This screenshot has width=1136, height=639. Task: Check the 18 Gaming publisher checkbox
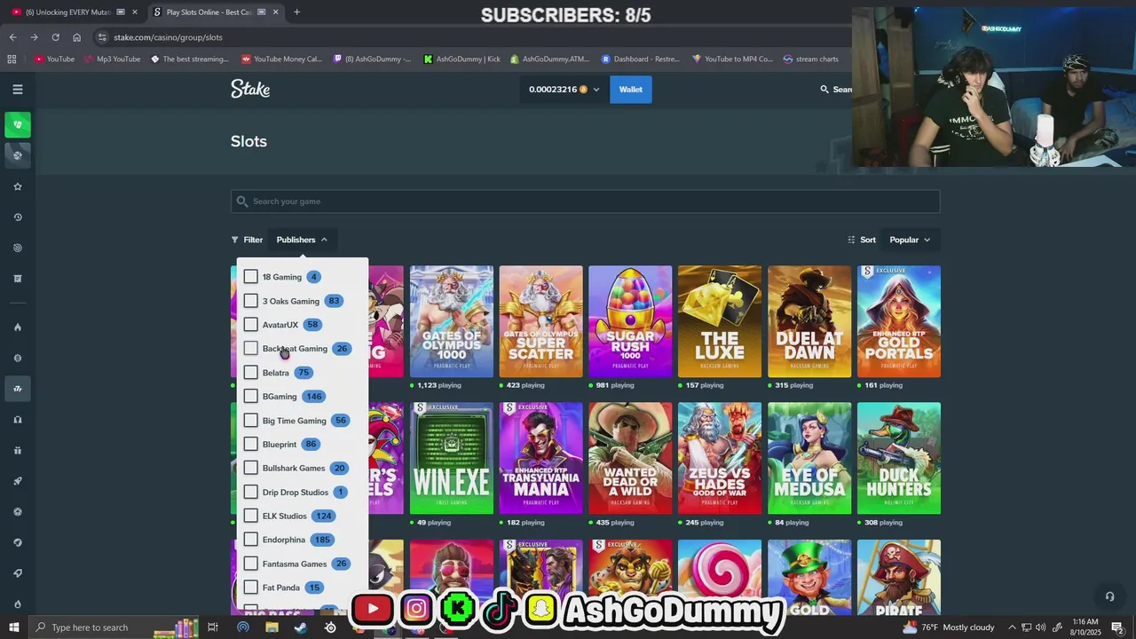(x=250, y=277)
